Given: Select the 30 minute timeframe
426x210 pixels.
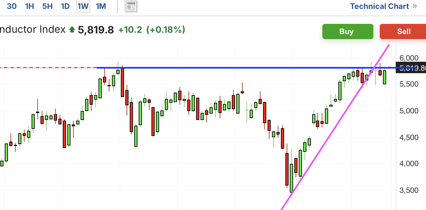Looking at the screenshot, I should click(x=12, y=6).
